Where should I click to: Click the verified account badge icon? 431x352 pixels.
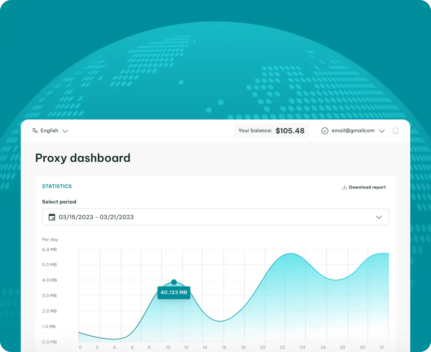325,131
